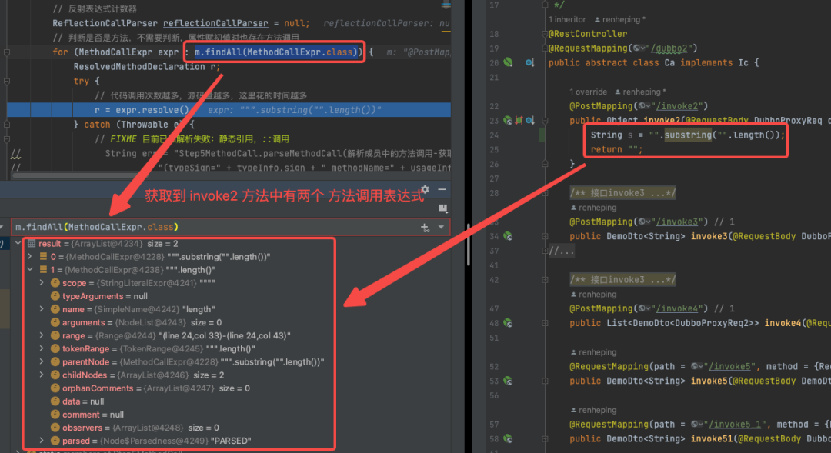Viewport: 831px width, 453px height.
Task: Open the /dubbo2 mapping link
Action: [669, 48]
